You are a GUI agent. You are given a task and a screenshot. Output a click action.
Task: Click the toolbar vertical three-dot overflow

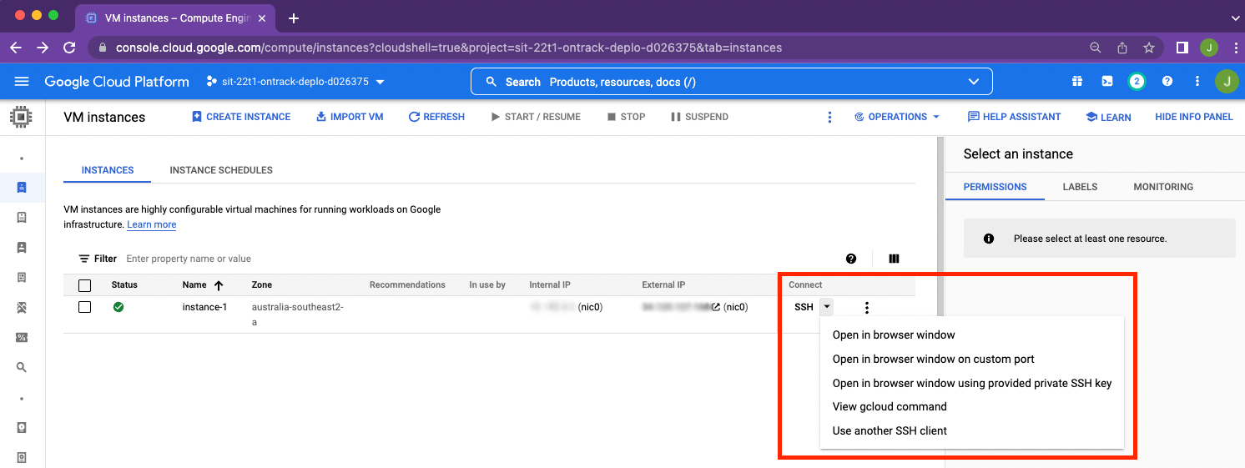(829, 117)
